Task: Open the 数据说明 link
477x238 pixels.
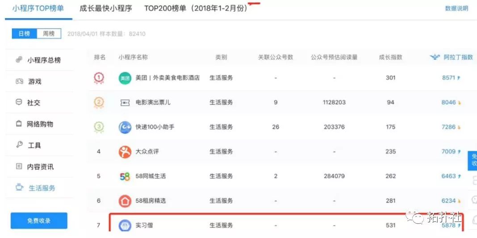Action: click(x=456, y=8)
